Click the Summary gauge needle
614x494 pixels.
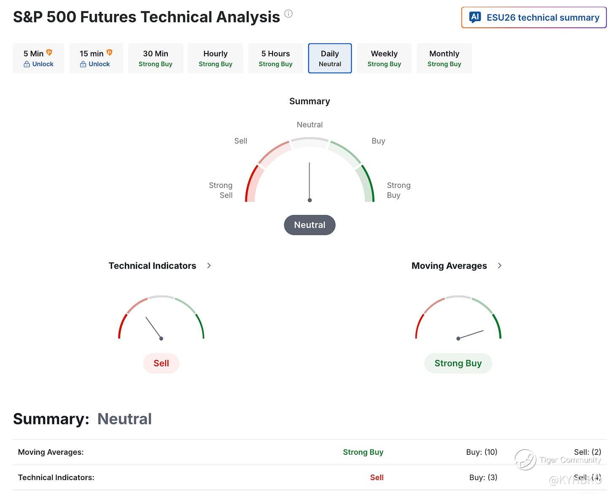310,182
